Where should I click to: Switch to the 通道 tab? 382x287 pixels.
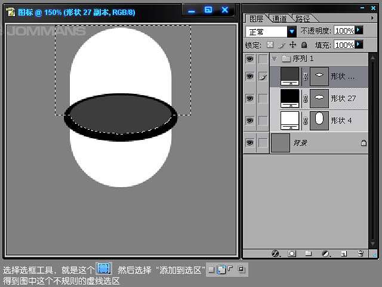tap(279, 19)
